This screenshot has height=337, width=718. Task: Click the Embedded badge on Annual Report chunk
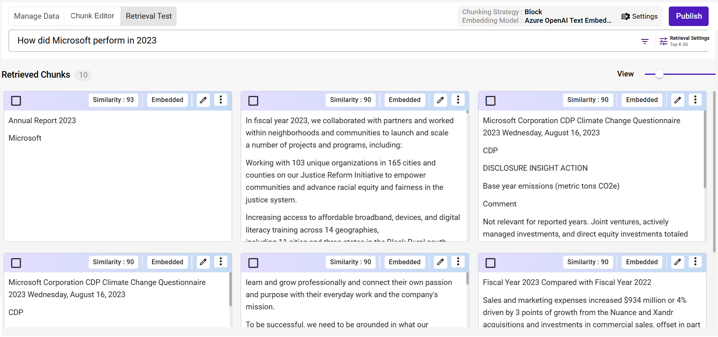167,100
